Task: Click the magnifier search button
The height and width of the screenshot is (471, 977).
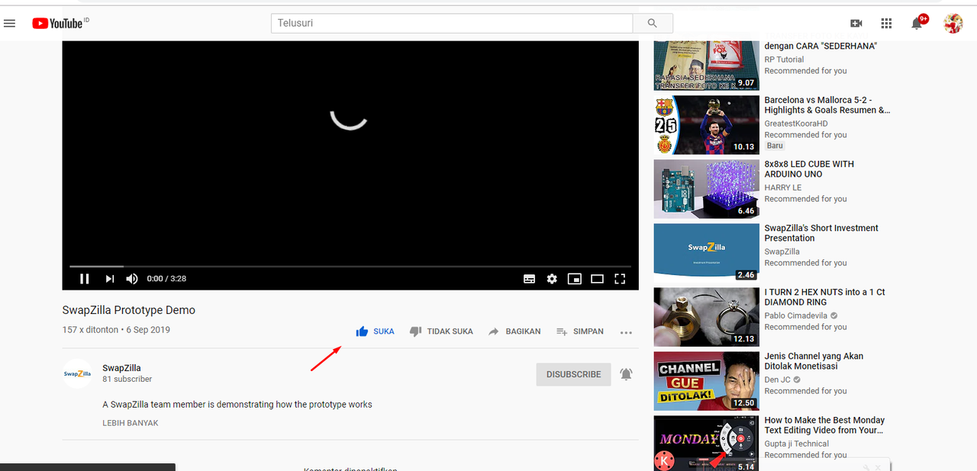Action: (x=652, y=23)
